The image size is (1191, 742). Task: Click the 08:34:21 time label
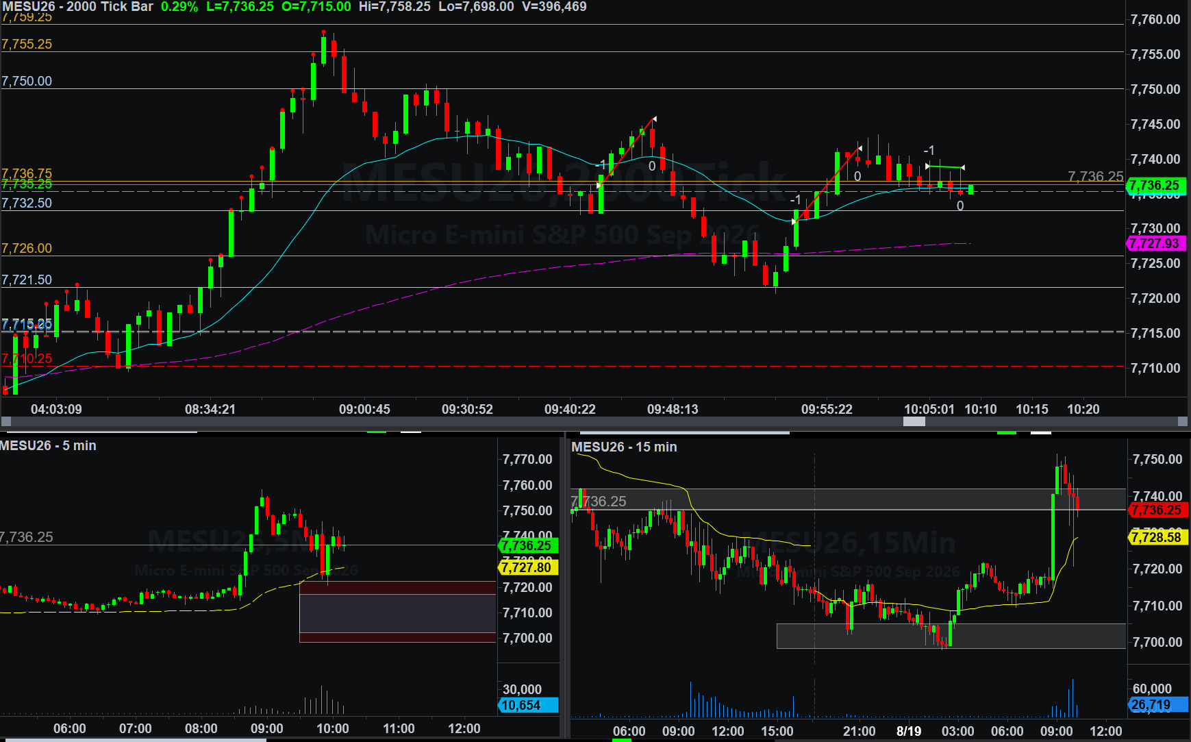coord(210,409)
